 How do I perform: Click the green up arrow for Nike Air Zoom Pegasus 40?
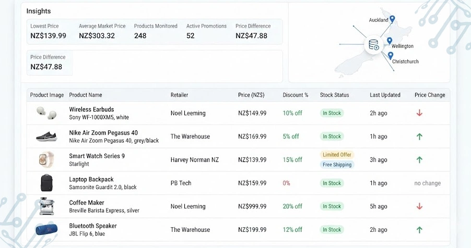(x=419, y=137)
